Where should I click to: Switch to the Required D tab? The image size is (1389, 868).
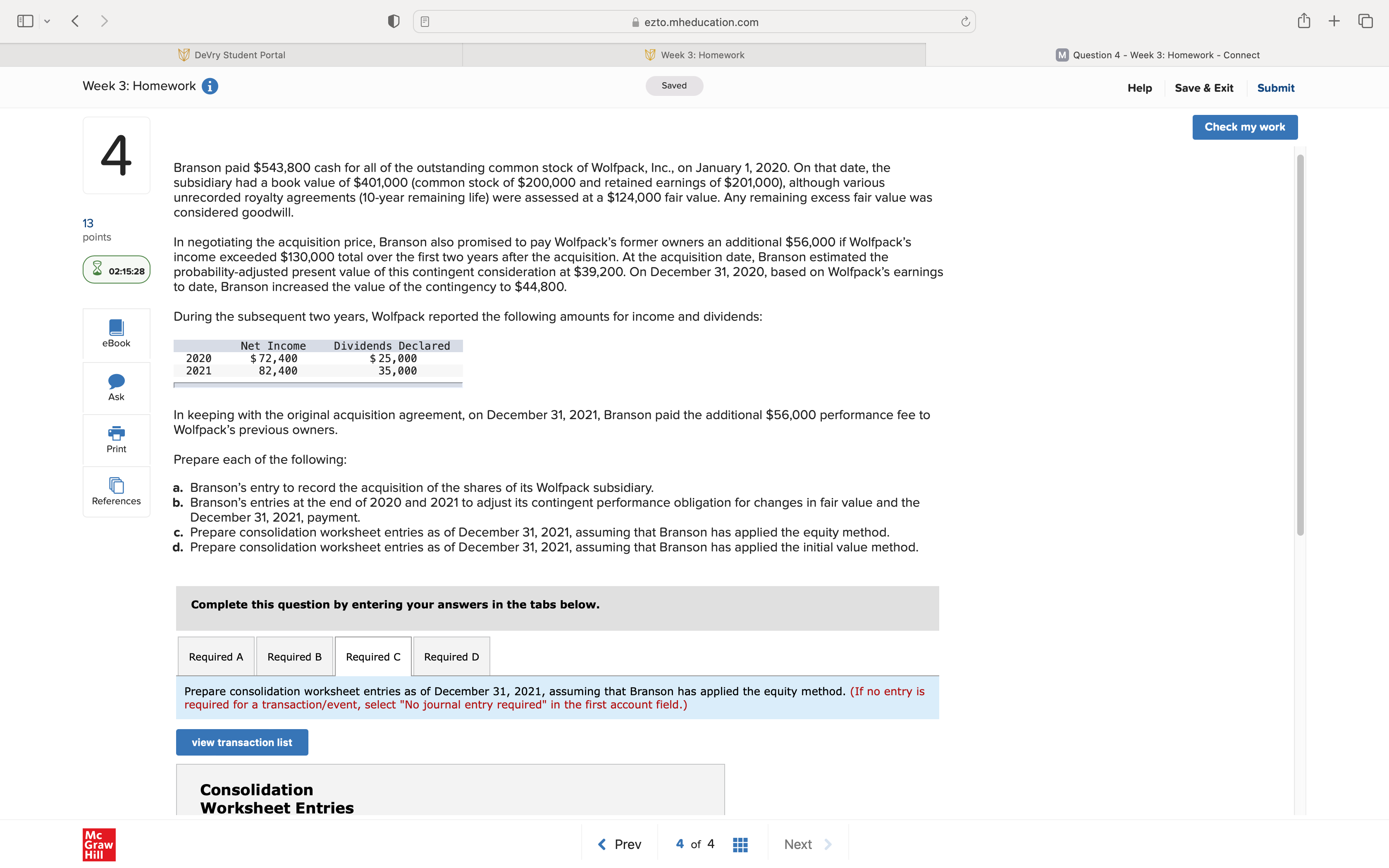coord(451,656)
